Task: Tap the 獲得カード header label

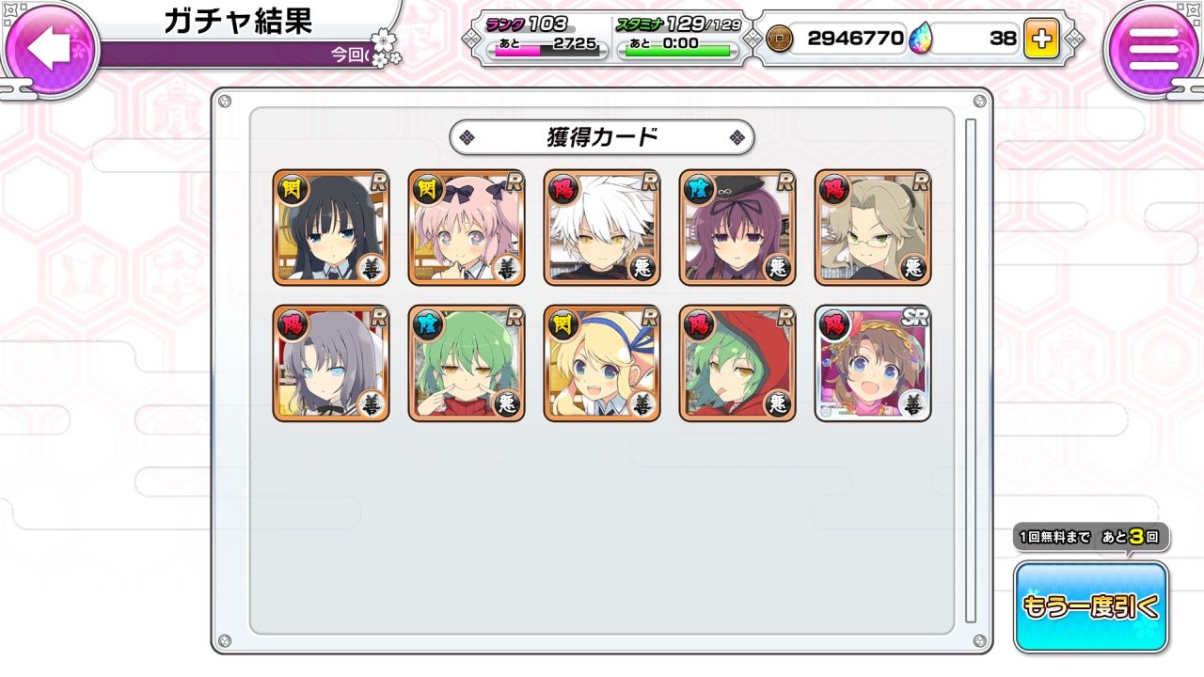Action: click(x=602, y=137)
